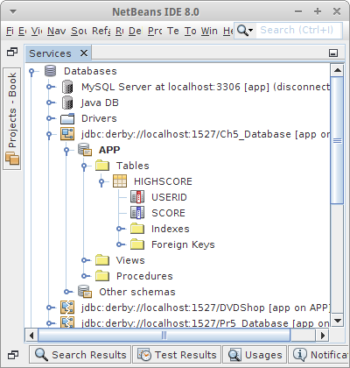
Task: Collapse the HIGHSCORE table node
Action: point(101,182)
